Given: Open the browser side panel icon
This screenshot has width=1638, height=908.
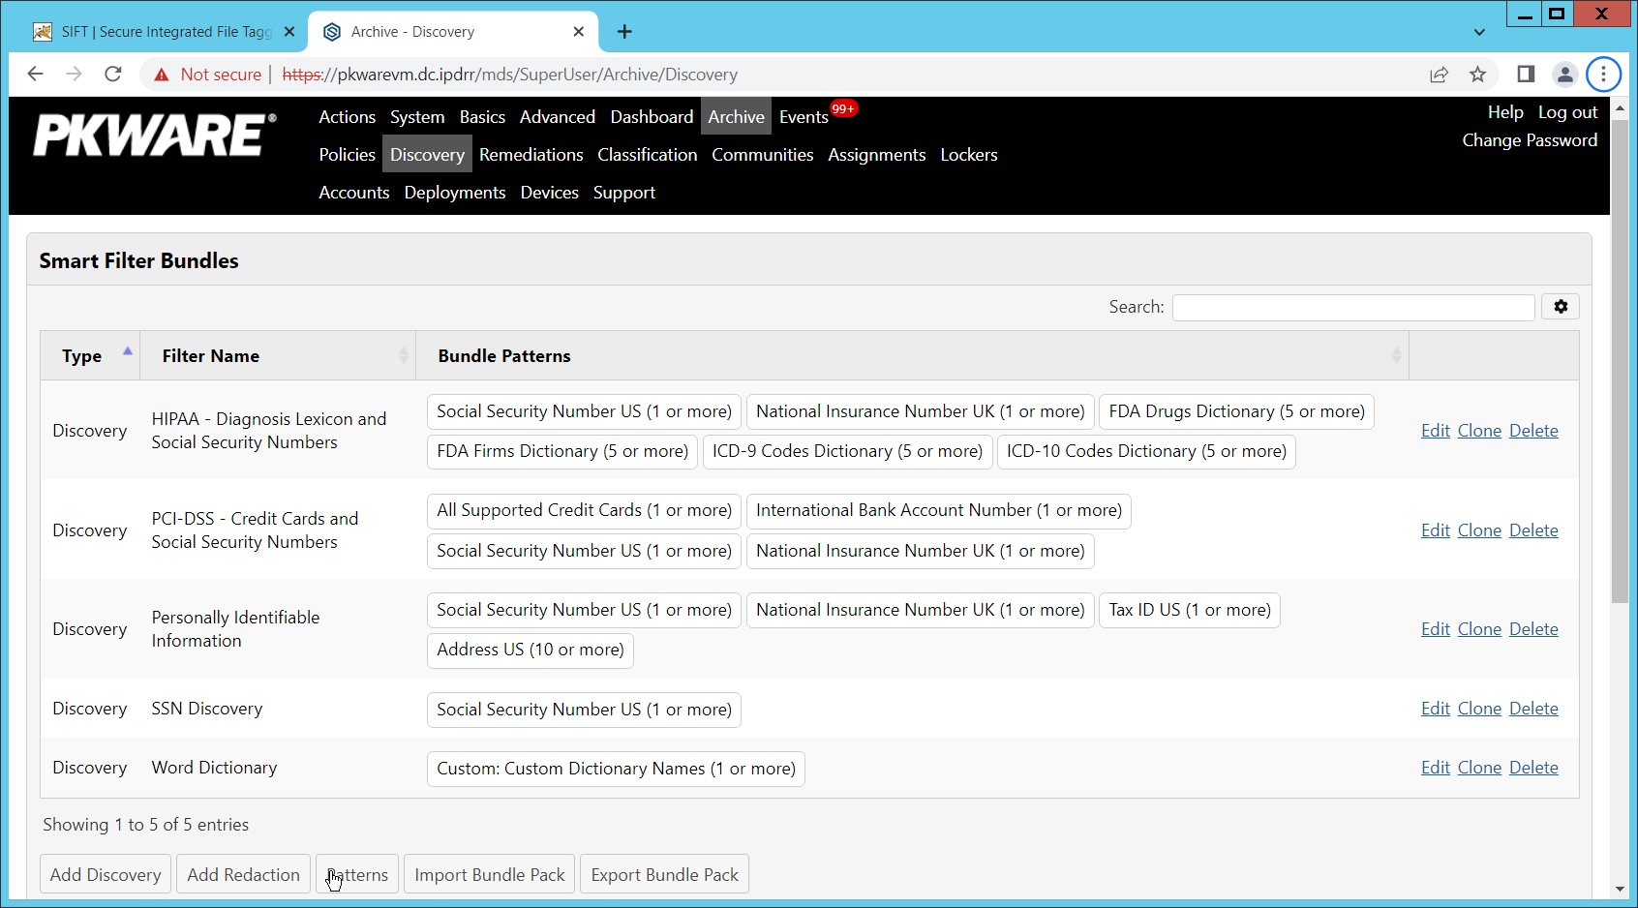Looking at the screenshot, I should point(1526,75).
